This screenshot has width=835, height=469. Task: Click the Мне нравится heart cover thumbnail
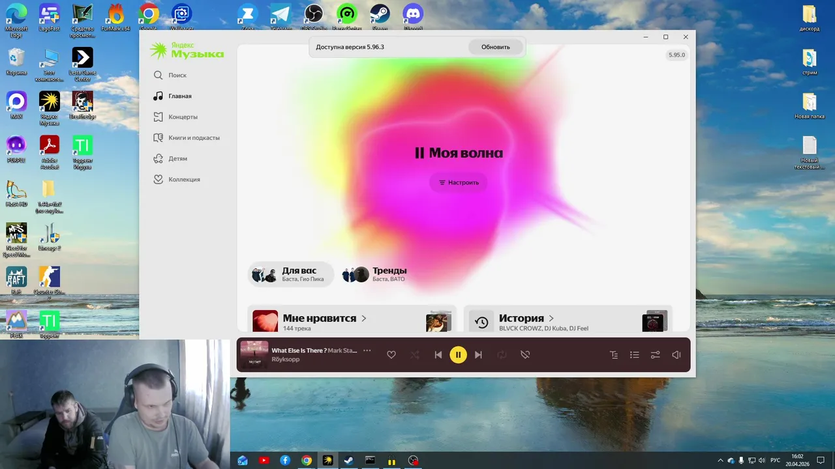pos(266,321)
